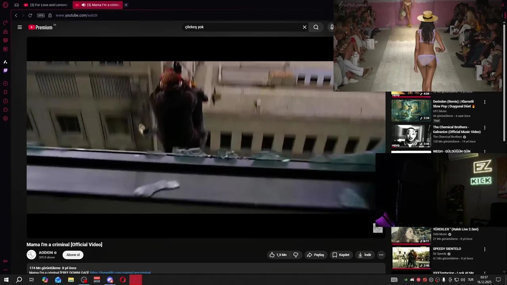
Task: Dislike the Mama I'm a criminal video
Action: point(296,255)
